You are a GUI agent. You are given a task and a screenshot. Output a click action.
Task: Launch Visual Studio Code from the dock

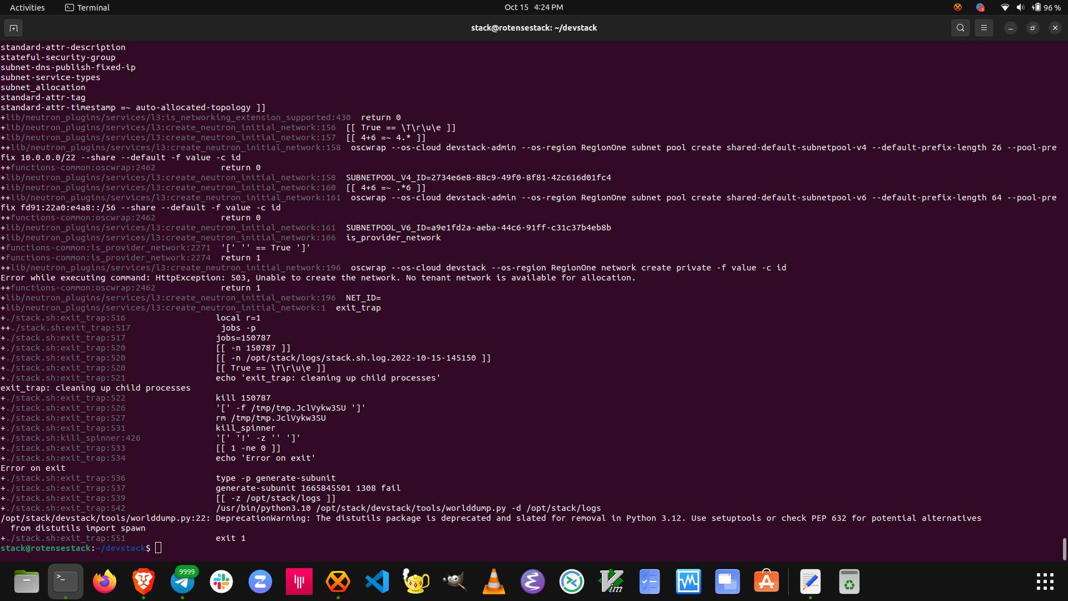pos(377,582)
